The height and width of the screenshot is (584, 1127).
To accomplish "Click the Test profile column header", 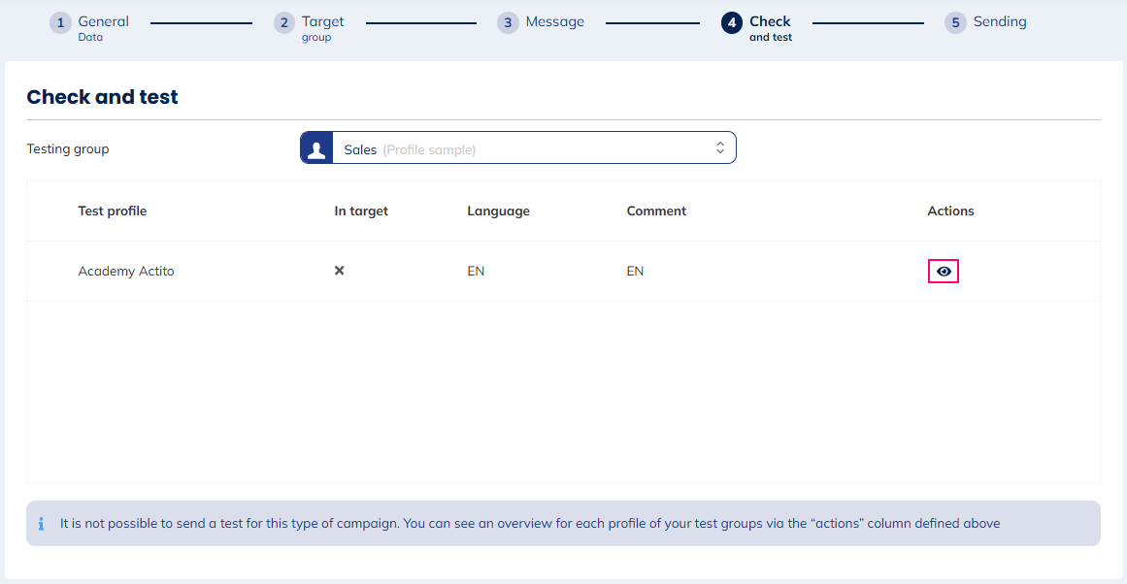I will pos(113,211).
